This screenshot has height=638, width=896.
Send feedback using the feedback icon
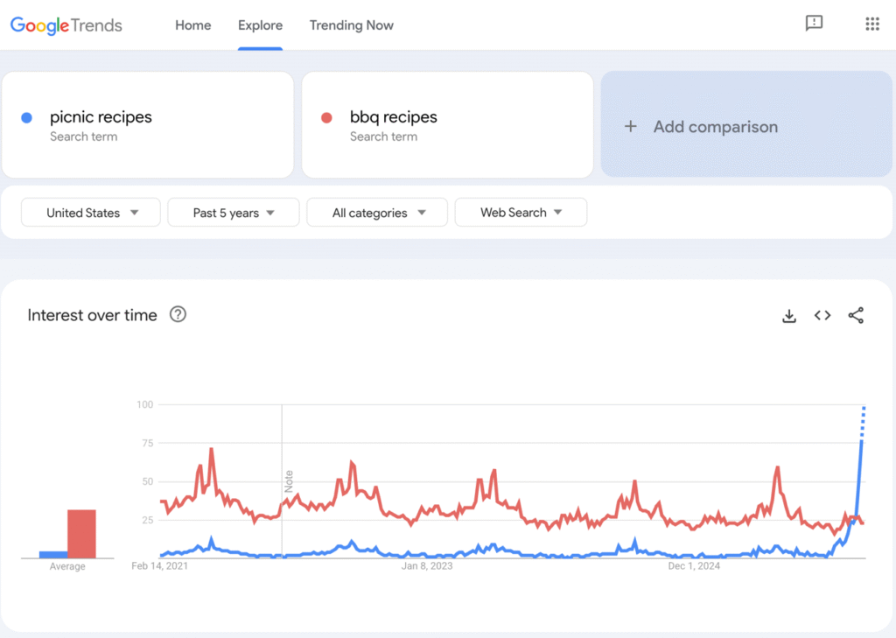[x=815, y=24]
